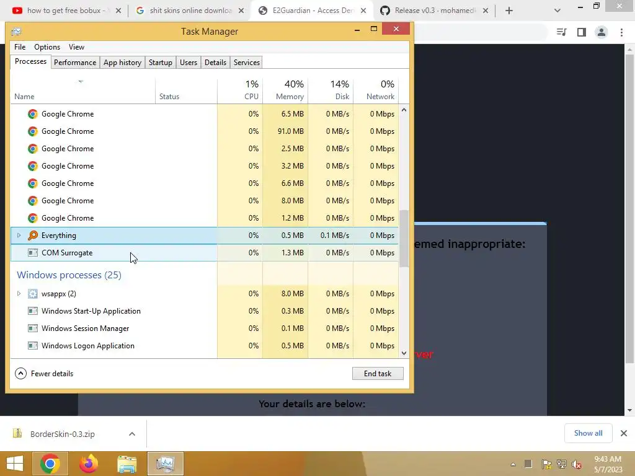Open Chrome three-dot menu
The width and height of the screenshot is (635, 476).
tap(621, 32)
